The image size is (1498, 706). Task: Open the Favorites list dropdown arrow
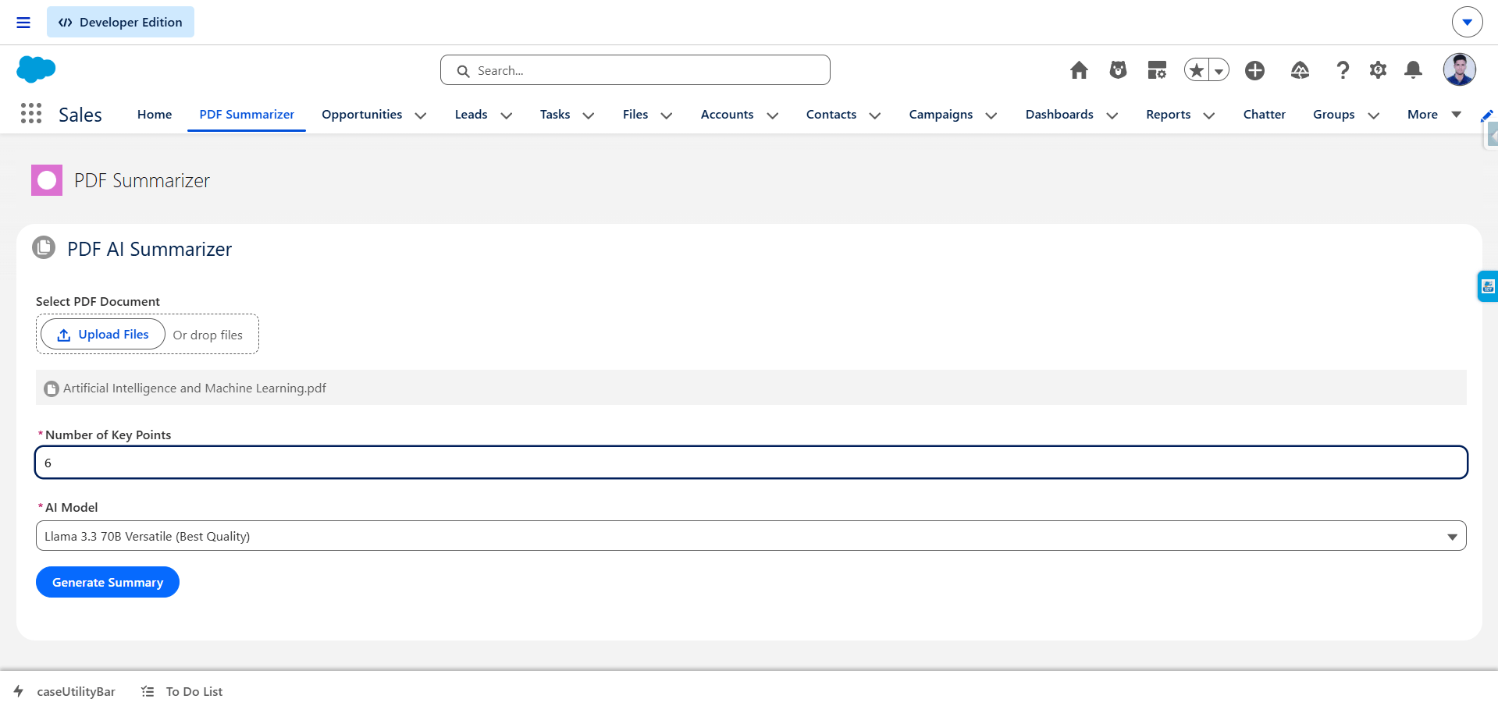click(1219, 70)
